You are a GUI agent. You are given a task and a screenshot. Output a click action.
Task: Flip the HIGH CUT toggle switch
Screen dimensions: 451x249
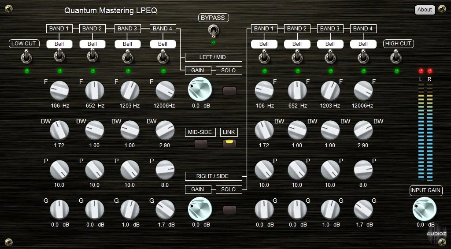coord(396,56)
